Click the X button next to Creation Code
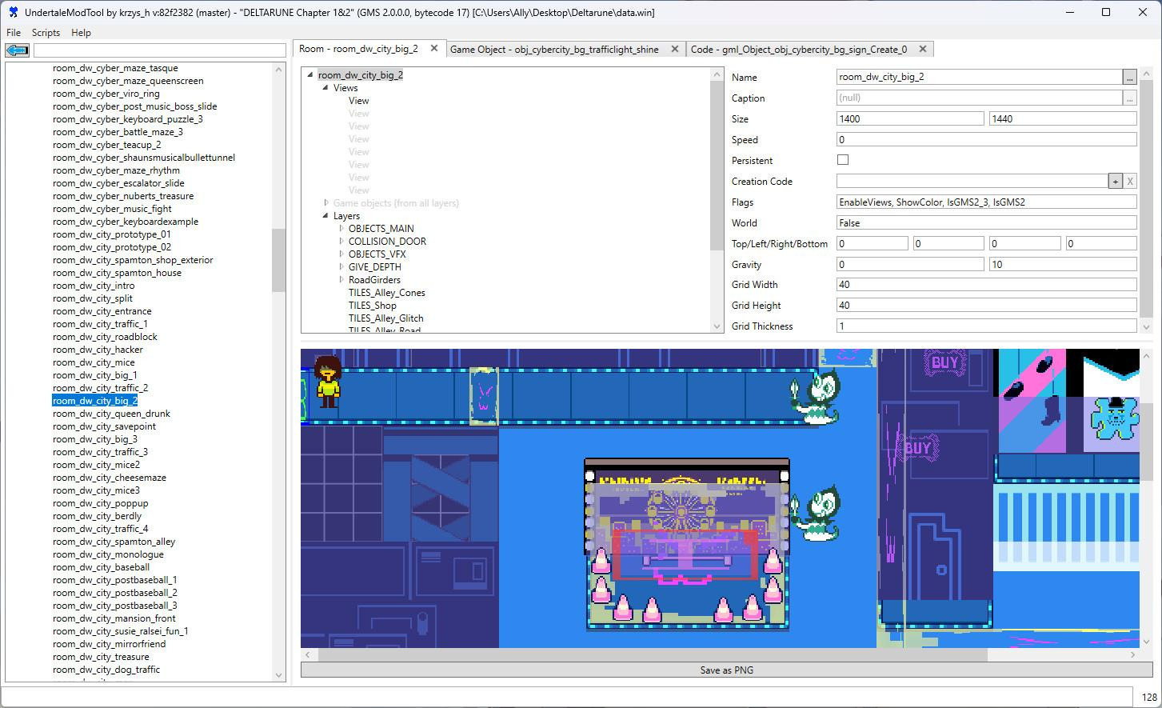The width and height of the screenshot is (1162, 708). (x=1130, y=182)
